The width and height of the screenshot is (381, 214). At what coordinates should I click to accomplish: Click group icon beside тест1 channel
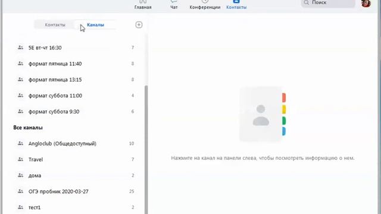click(x=21, y=207)
